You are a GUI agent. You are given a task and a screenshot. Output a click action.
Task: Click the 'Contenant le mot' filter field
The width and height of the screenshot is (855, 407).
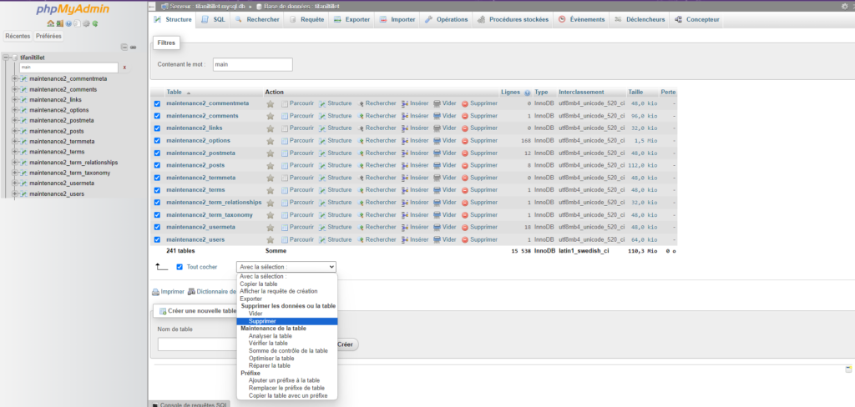pyautogui.click(x=251, y=64)
